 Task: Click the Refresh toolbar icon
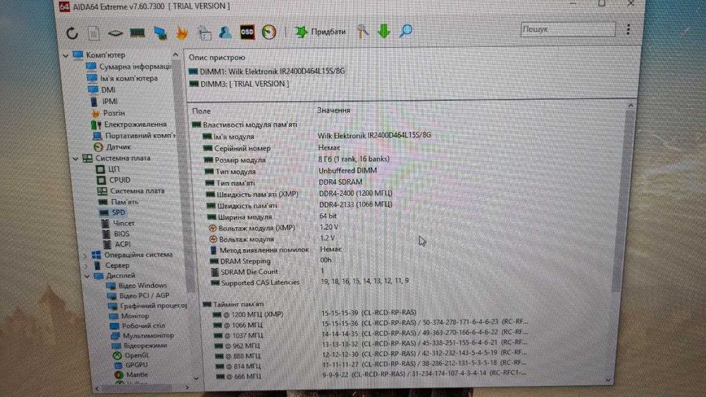click(x=72, y=33)
